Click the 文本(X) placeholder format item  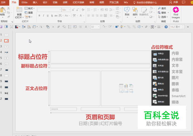coord(160,65)
